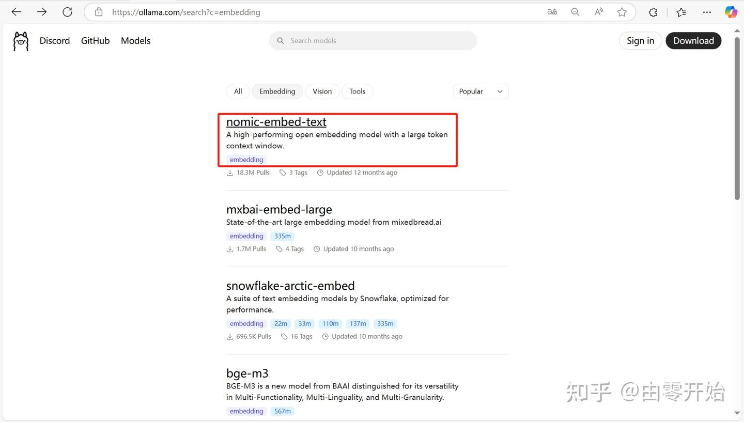Viewport: 744px width, 422px height.
Task: Open the mxbai-embed-large model link
Action: pos(279,209)
